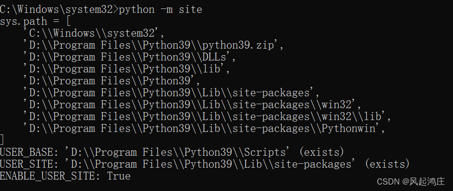This screenshot has height=191, width=453.
Task: Click the lowercase Python39\\lib path line
Action: tap(126, 69)
